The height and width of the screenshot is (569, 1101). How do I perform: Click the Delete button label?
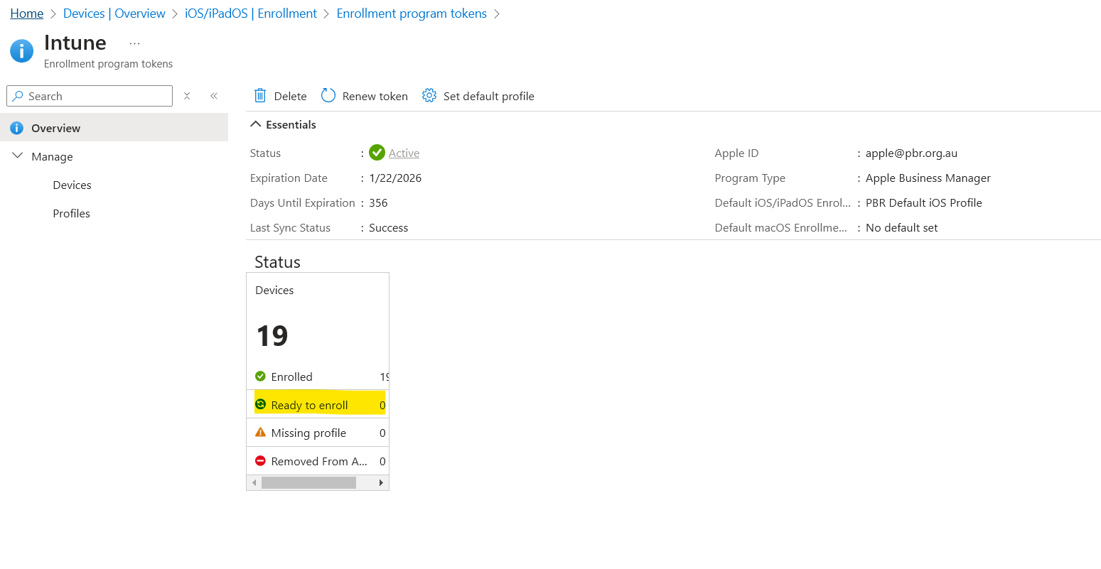coord(291,96)
